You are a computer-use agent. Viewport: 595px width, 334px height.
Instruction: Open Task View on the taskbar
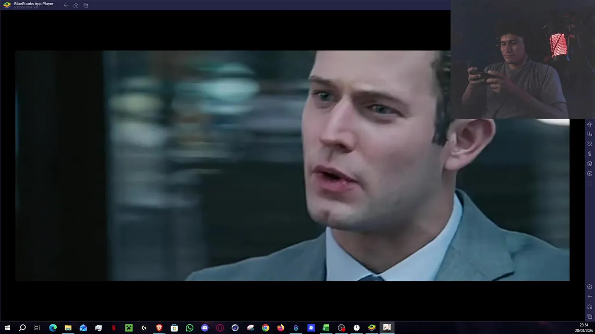click(37, 328)
